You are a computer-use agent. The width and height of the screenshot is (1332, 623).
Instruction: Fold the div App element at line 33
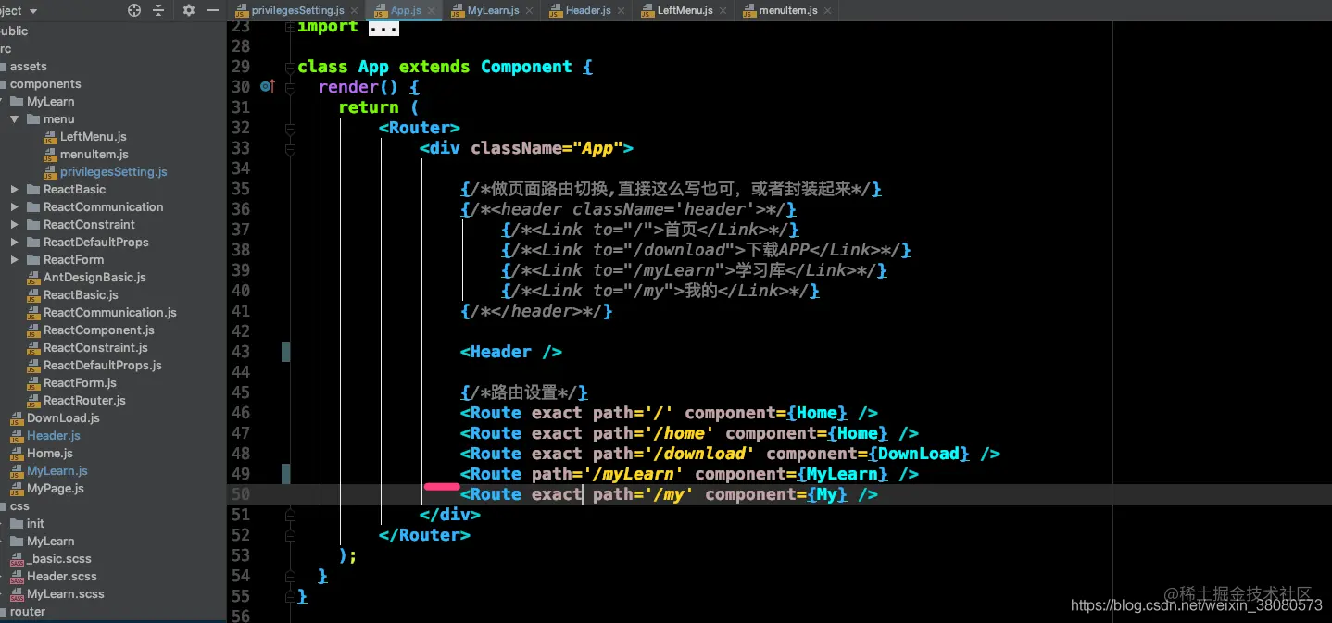point(291,148)
